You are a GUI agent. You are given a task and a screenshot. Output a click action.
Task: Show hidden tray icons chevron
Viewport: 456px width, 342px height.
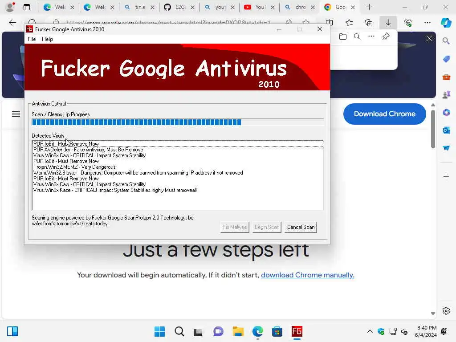coord(370,331)
